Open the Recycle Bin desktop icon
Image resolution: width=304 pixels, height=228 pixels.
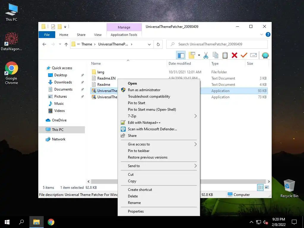tap(289, 189)
